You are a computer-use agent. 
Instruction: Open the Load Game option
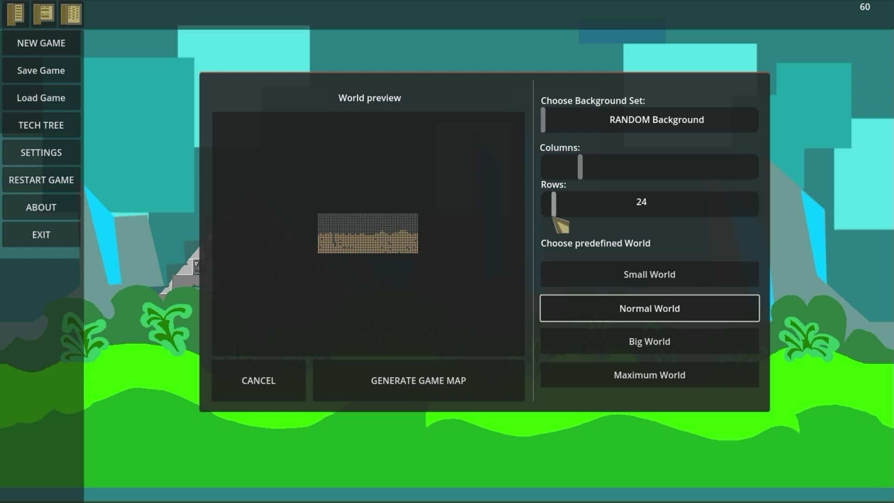pos(41,98)
